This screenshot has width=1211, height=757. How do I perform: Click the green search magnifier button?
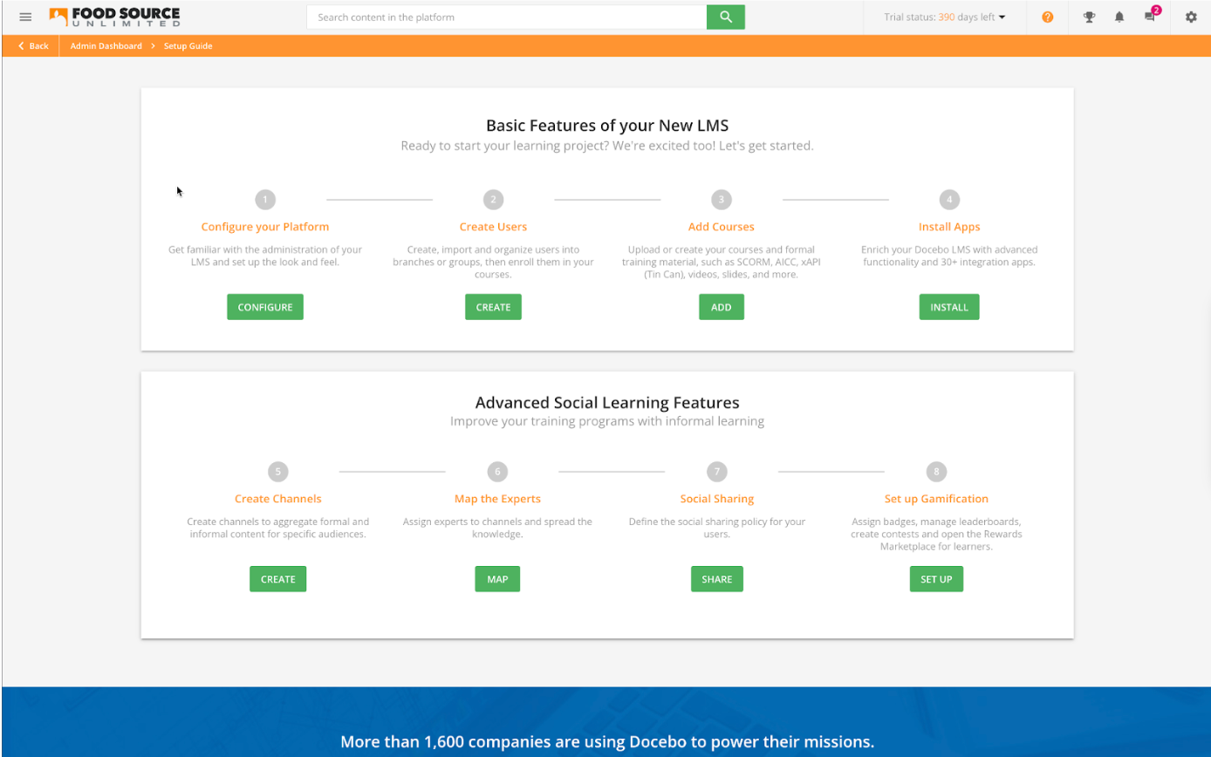pyautogui.click(x=725, y=17)
